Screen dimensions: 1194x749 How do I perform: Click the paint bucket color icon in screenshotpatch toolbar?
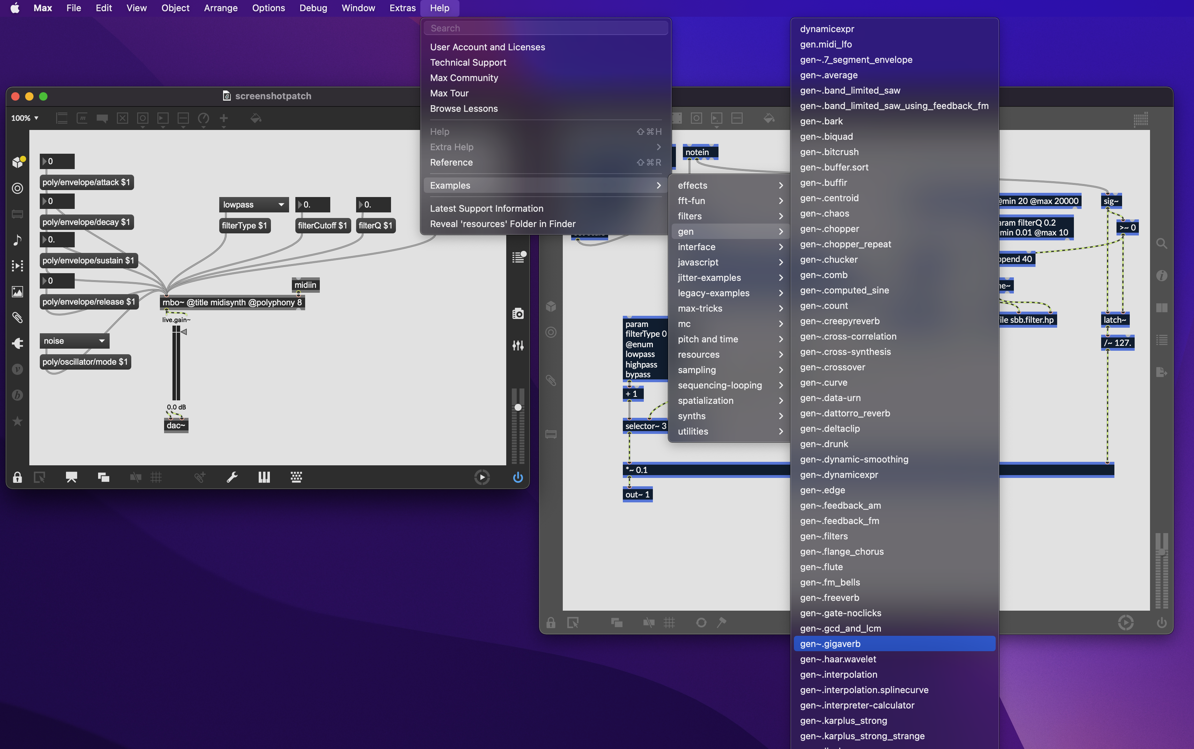256,118
